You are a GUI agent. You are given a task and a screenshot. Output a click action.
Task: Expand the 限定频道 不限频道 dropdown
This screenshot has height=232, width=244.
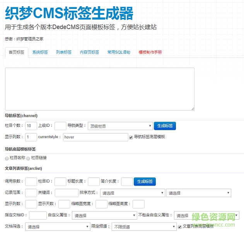point(144,227)
